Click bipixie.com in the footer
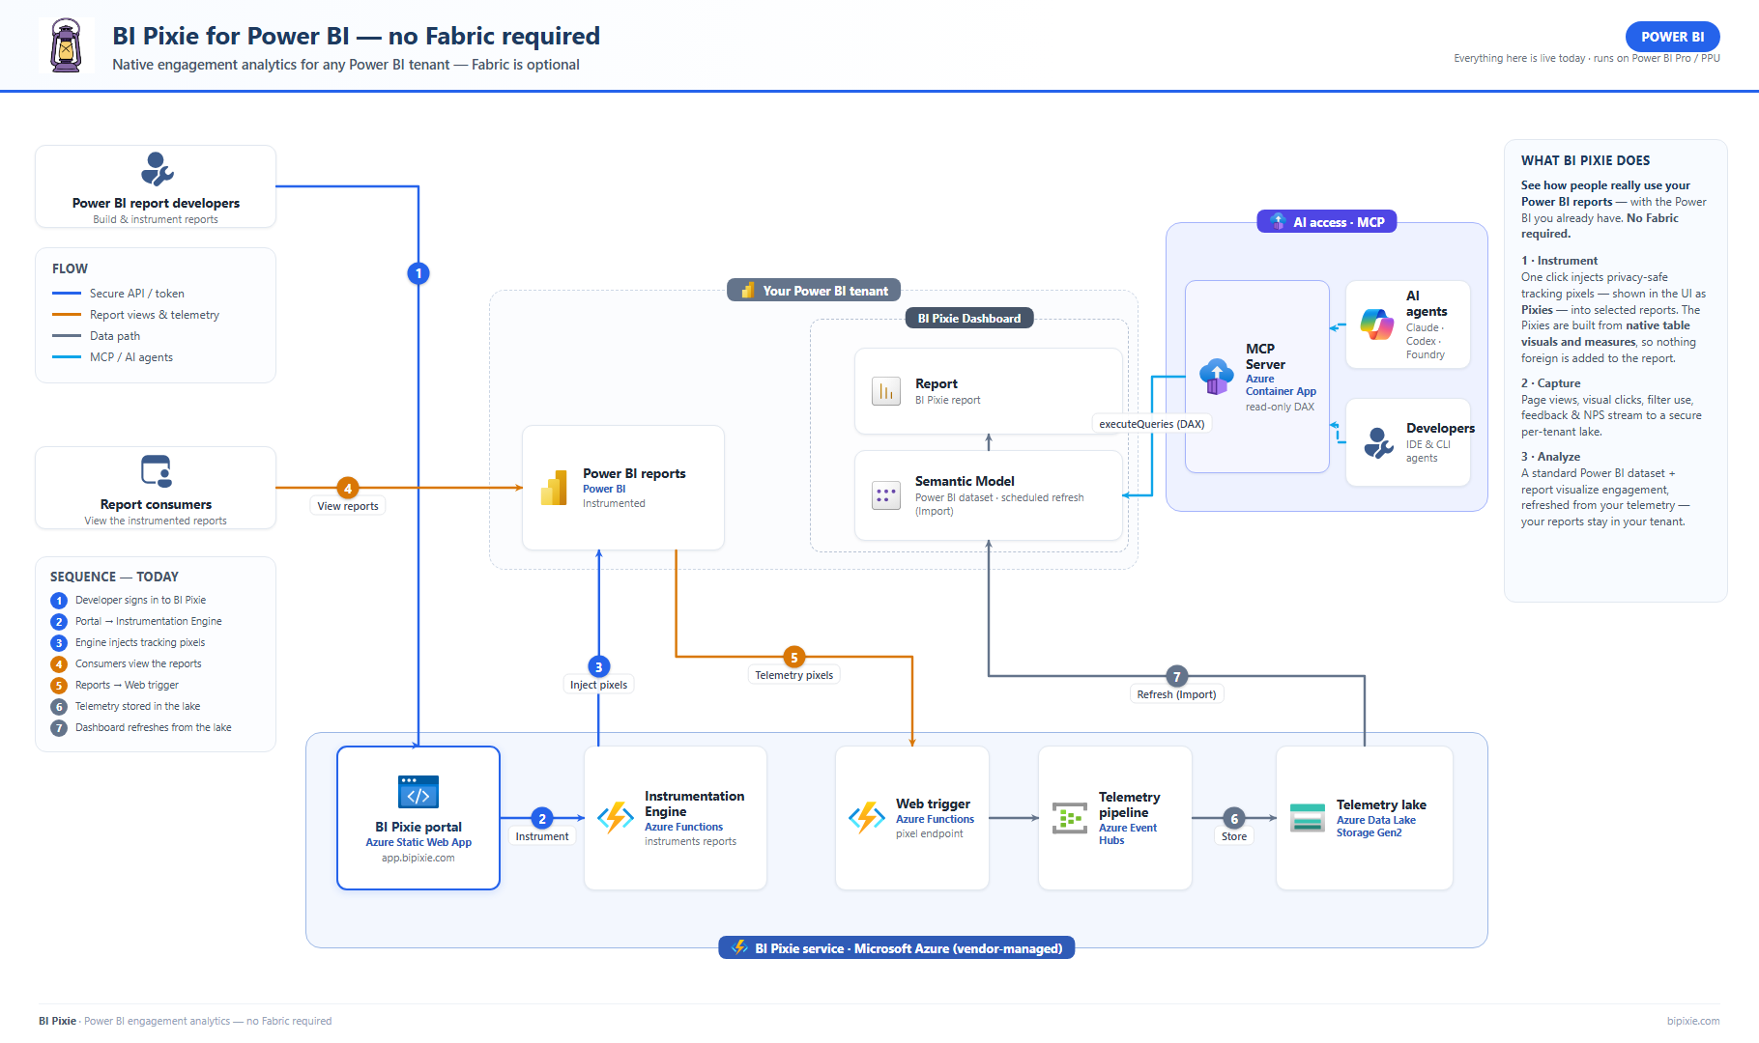Screen dimensions: 1759x1043 [x=1693, y=1021]
